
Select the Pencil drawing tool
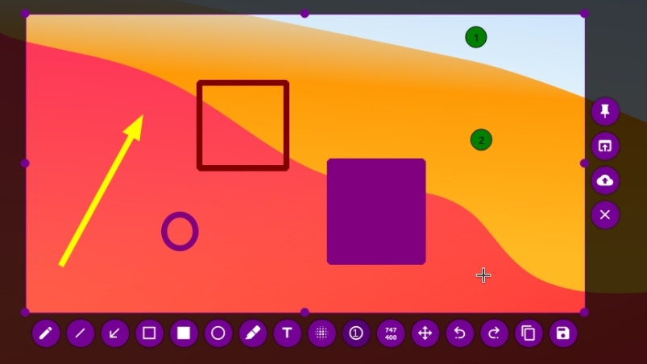click(x=46, y=333)
